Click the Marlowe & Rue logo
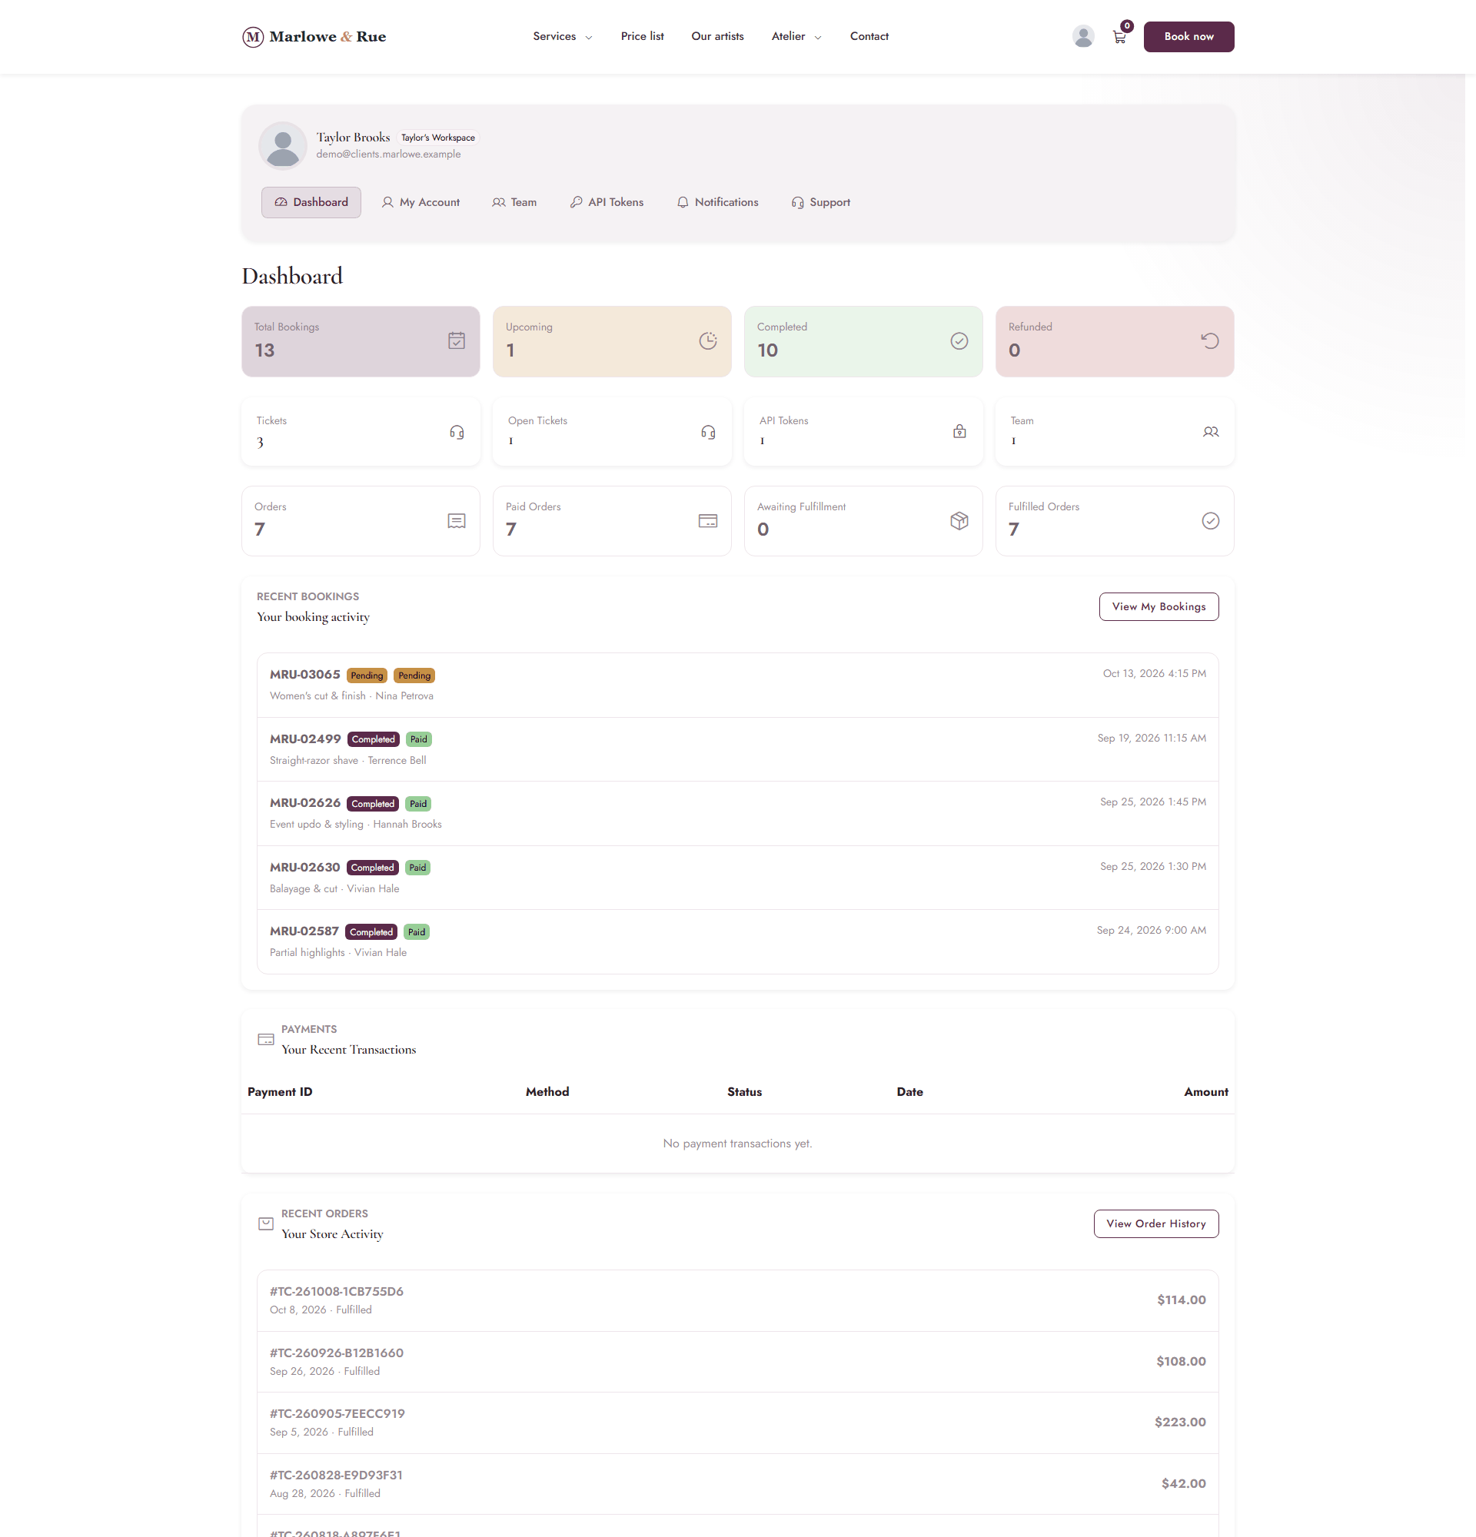The height and width of the screenshot is (1537, 1476). pos(314,37)
